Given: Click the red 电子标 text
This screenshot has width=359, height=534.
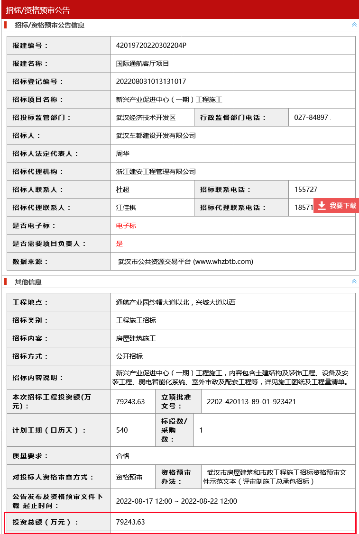Looking at the screenshot, I should tap(126, 226).
